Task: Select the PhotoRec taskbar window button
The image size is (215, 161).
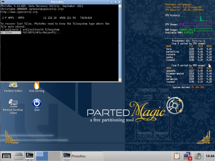Action: pyautogui.click(x=82, y=156)
